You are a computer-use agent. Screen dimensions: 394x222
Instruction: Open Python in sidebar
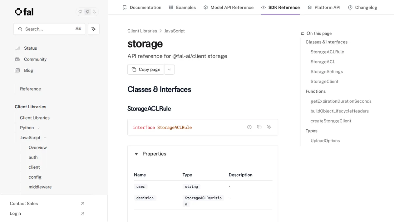[27, 128]
